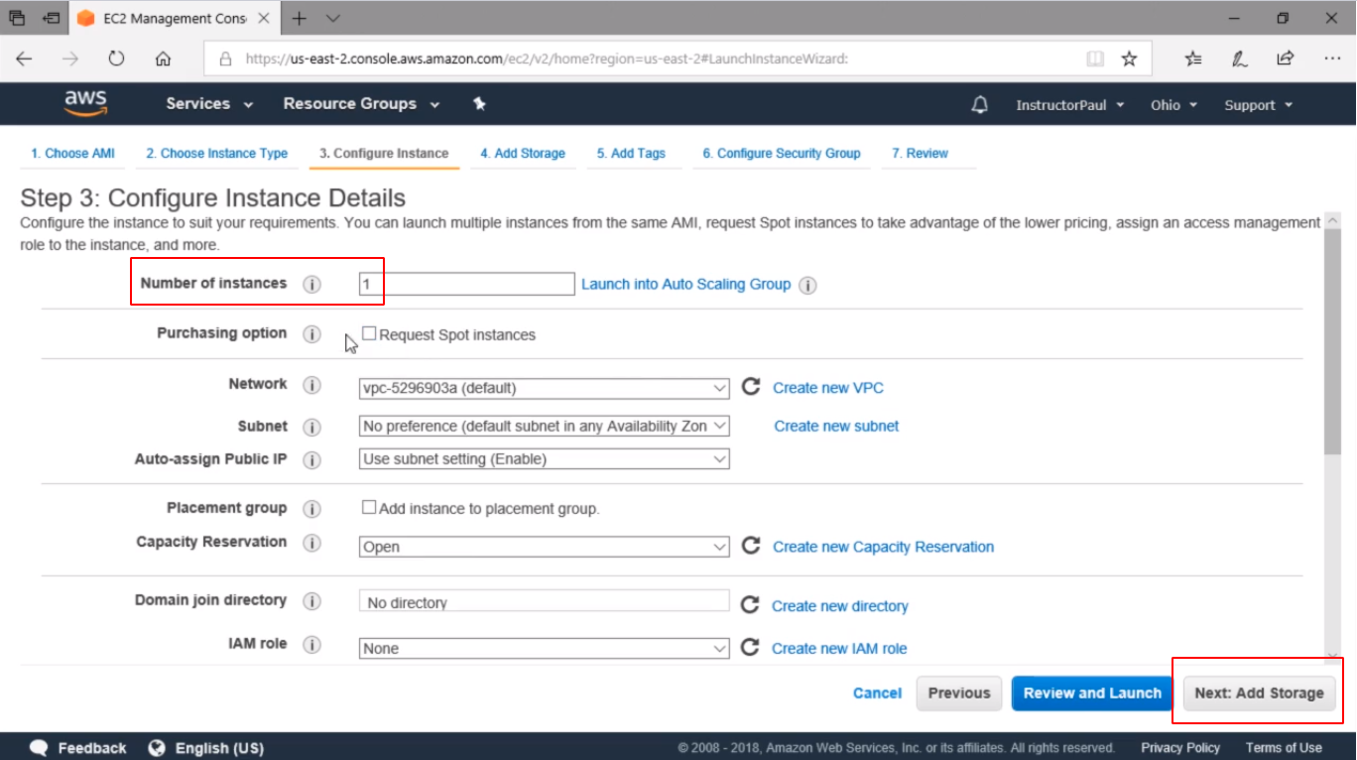
Task: Open the Ohio region selector
Action: pyautogui.click(x=1173, y=105)
